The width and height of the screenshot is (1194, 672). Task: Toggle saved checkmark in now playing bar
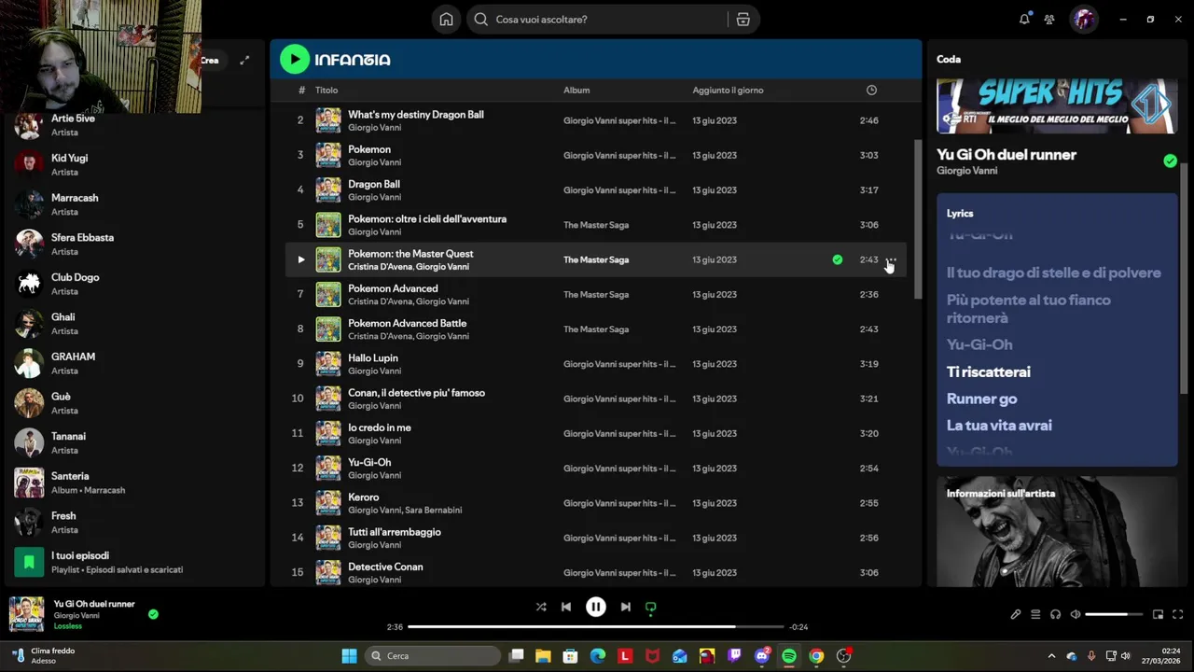click(x=153, y=614)
